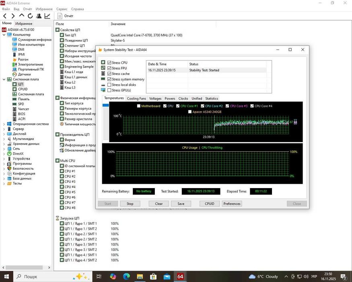Expand the Дисплей tree node
The height and width of the screenshot is (282, 352).
click(4, 134)
